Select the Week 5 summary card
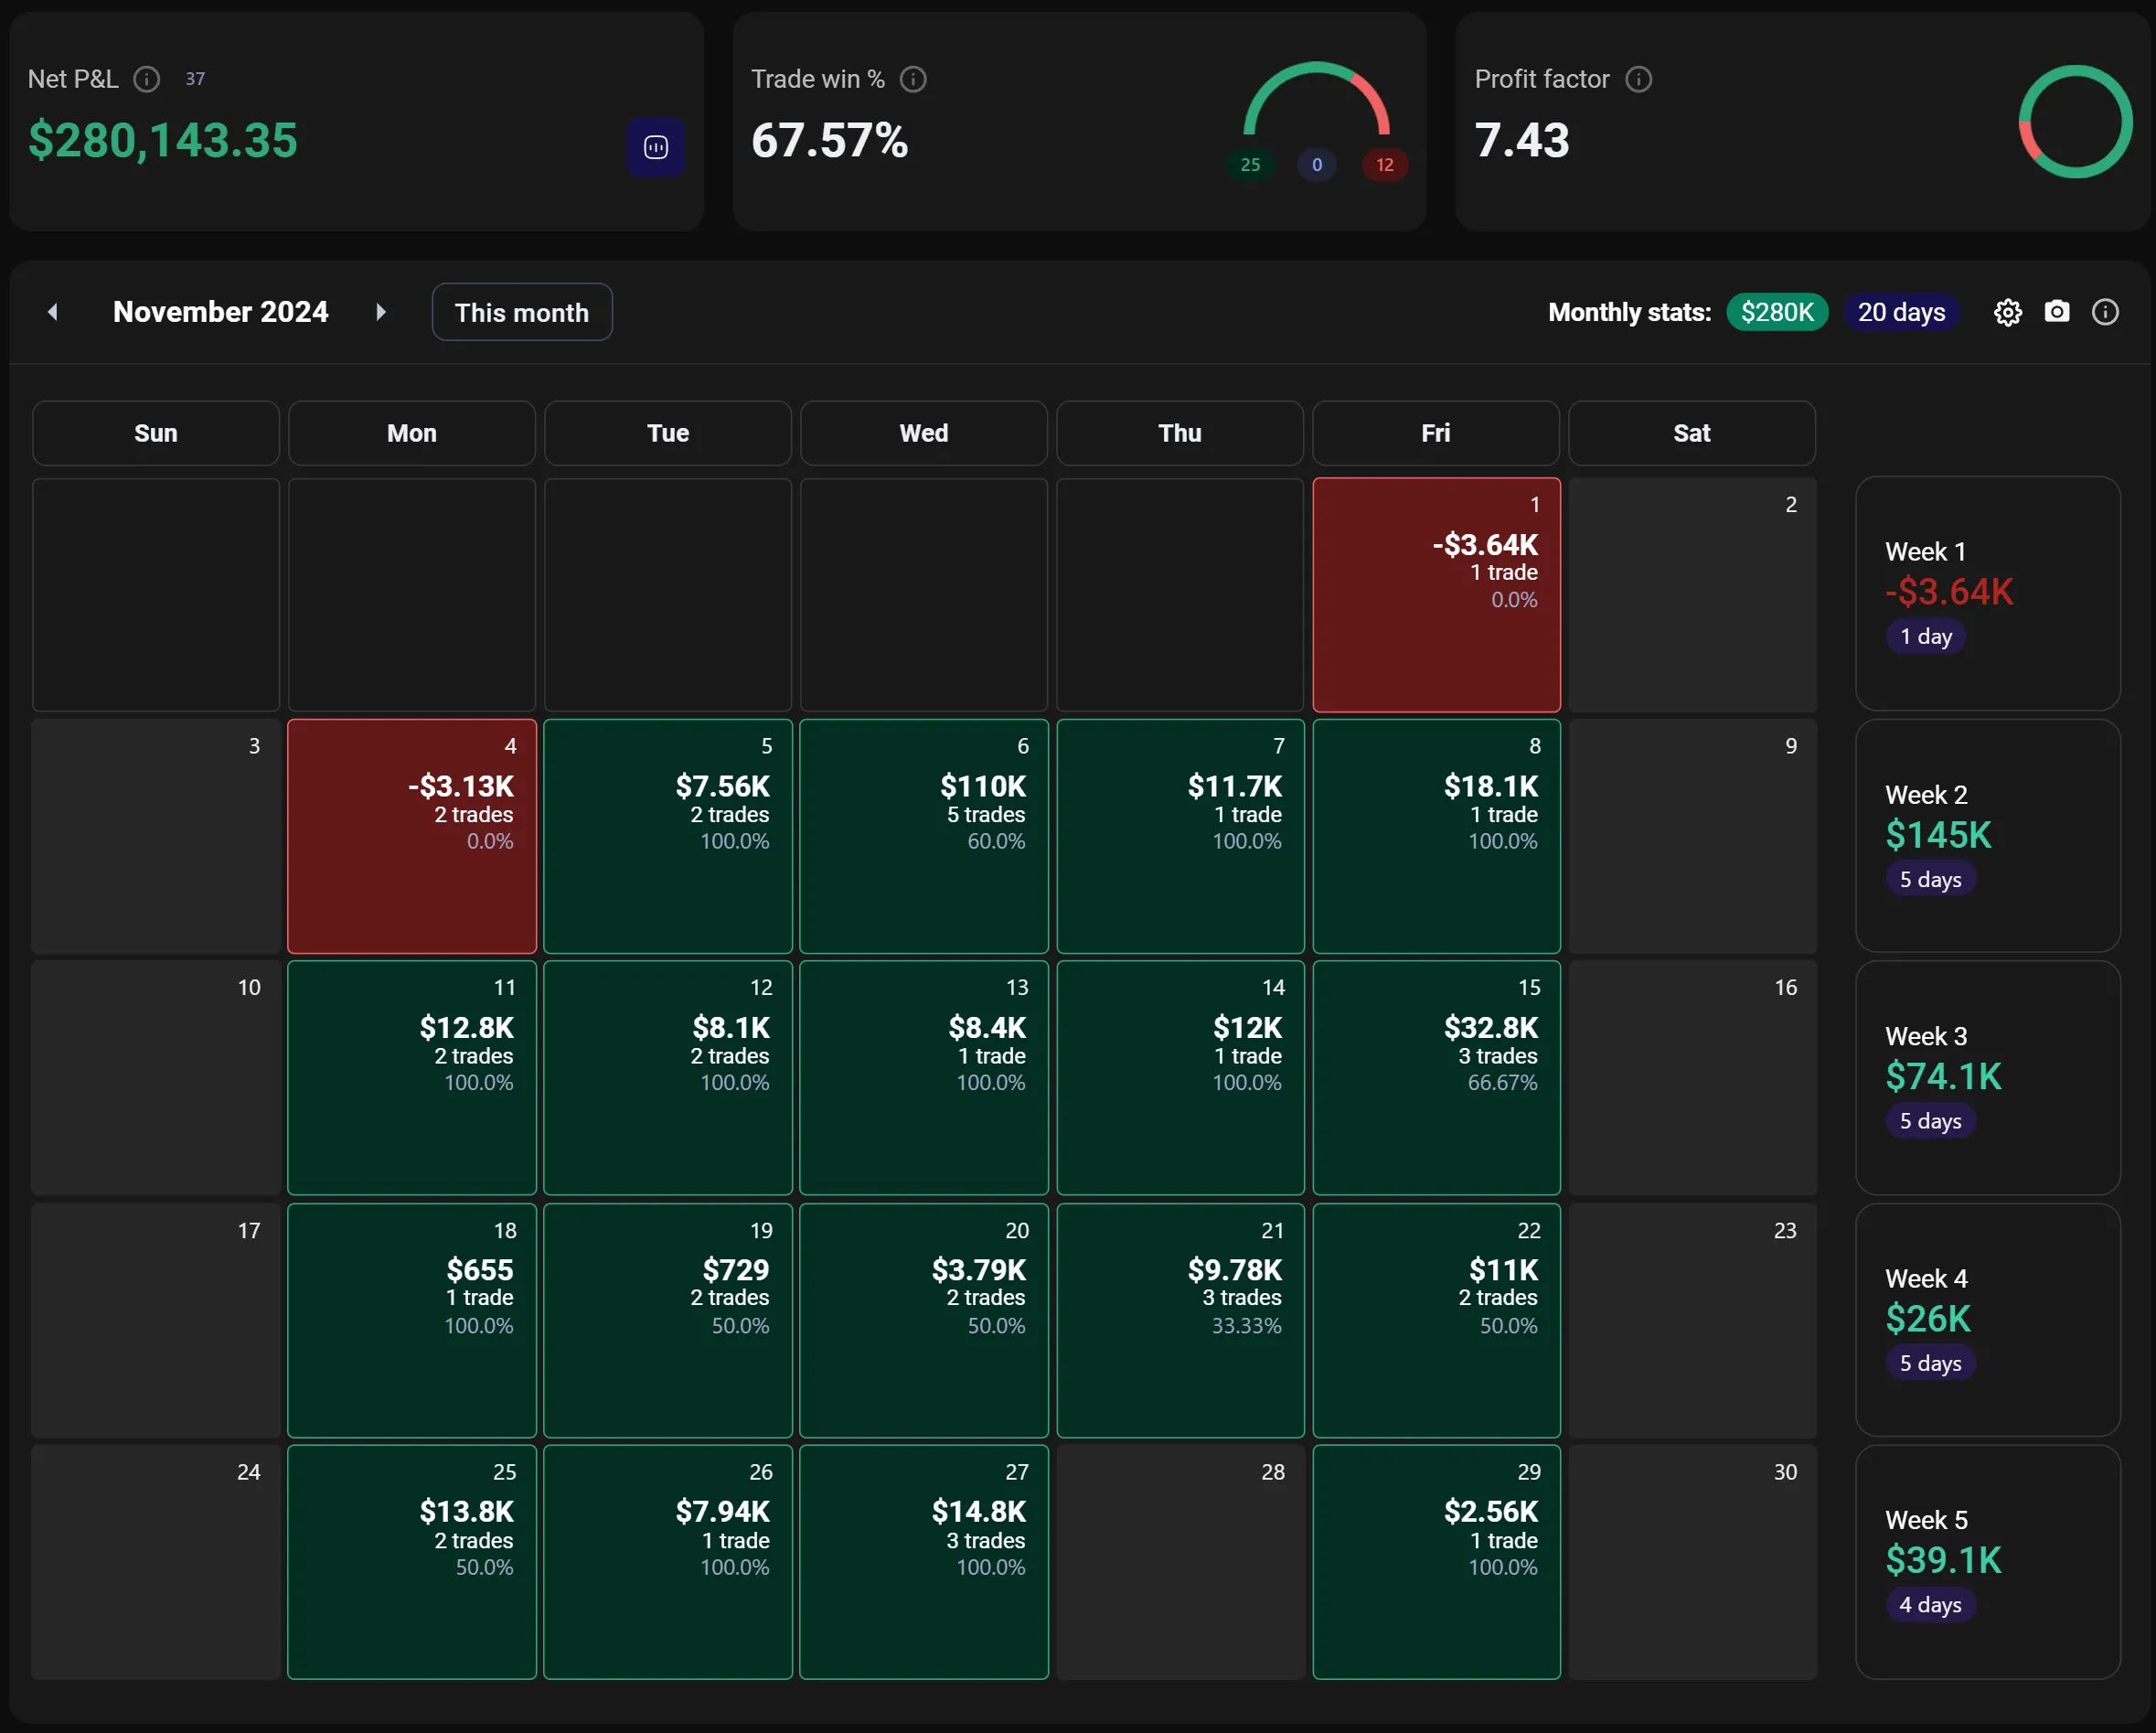Image resolution: width=2156 pixels, height=1733 pixels. (x=1987, y=1560)
